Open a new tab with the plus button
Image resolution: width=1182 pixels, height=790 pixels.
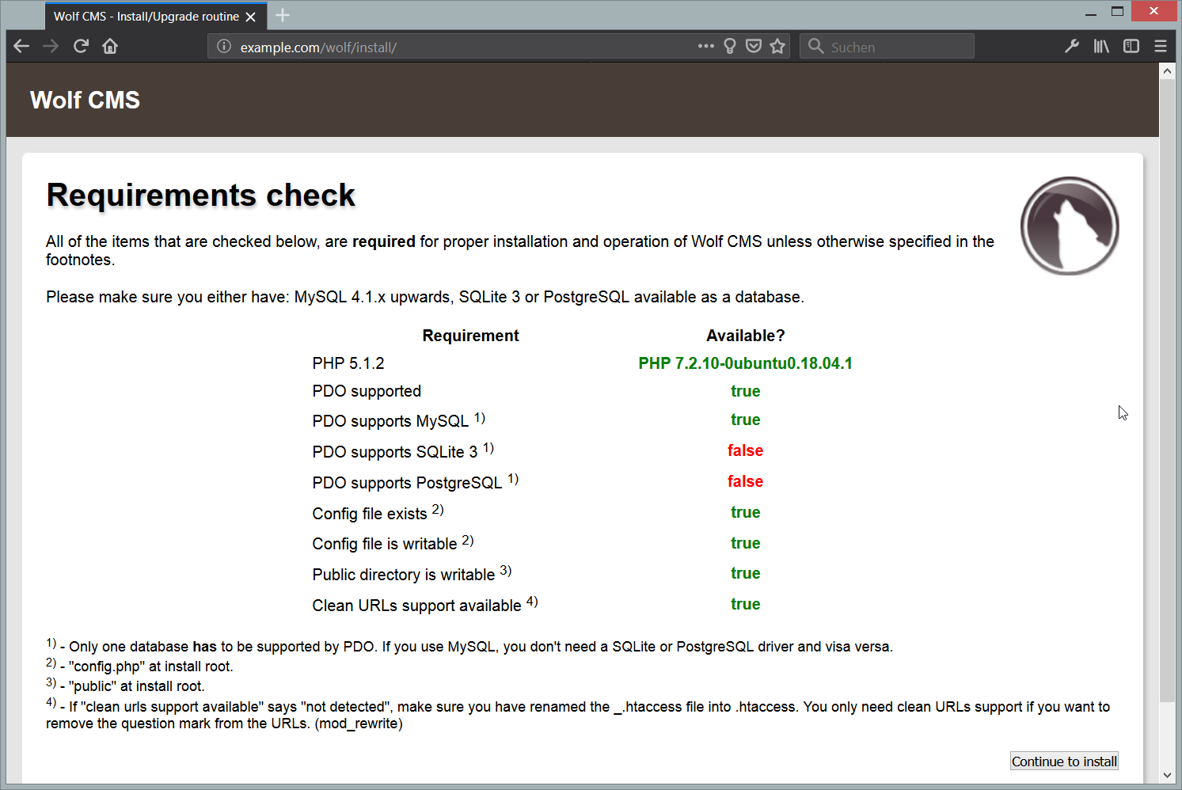click(x=283, y=15)
